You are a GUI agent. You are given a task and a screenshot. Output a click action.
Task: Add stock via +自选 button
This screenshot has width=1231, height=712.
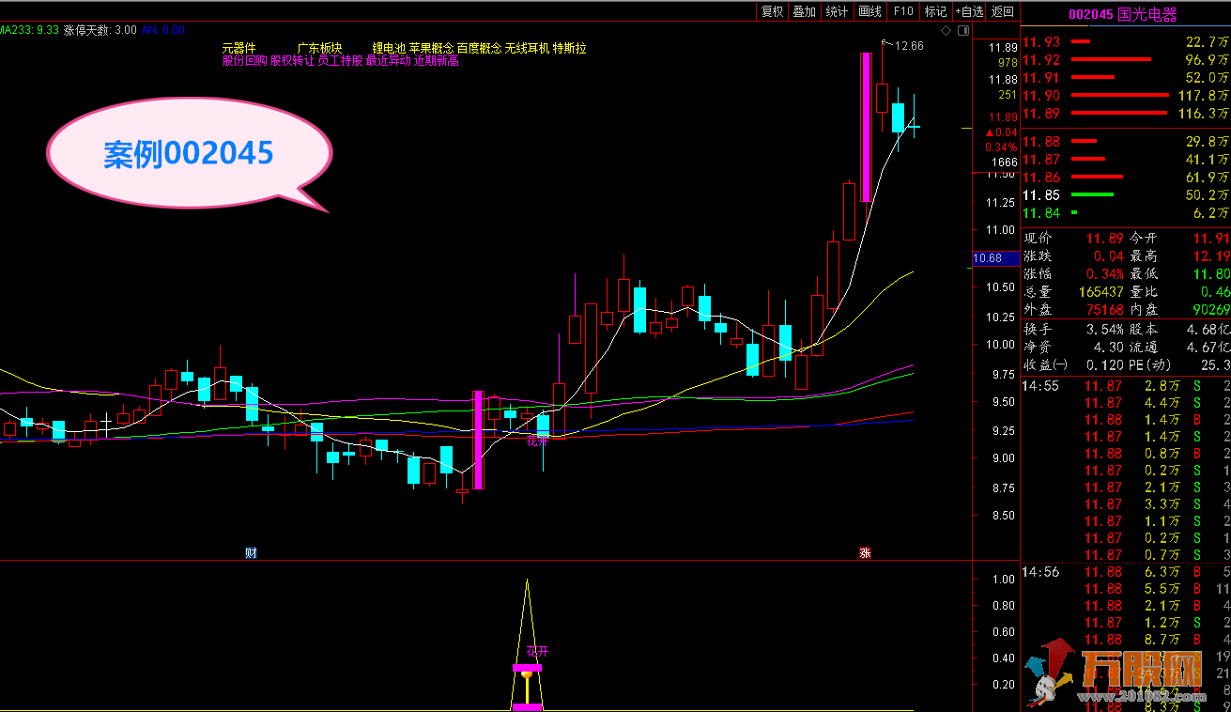tap(969, 11)
